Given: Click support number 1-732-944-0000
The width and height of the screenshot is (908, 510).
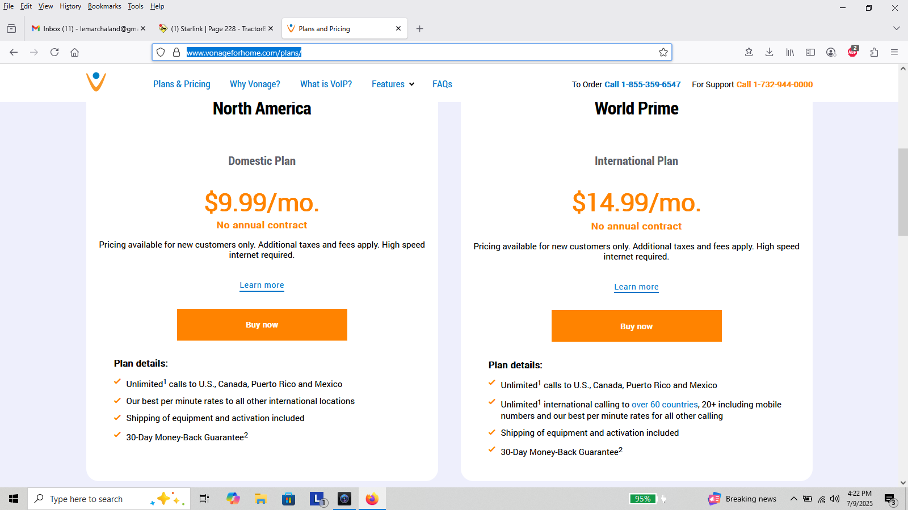Looking at the screenshot, I should coord(775,84).
